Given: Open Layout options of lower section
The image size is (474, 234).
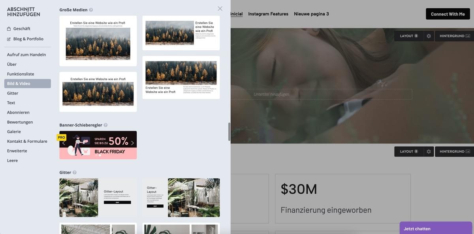Looking at the screenshot, I should [x=409, y=151].
